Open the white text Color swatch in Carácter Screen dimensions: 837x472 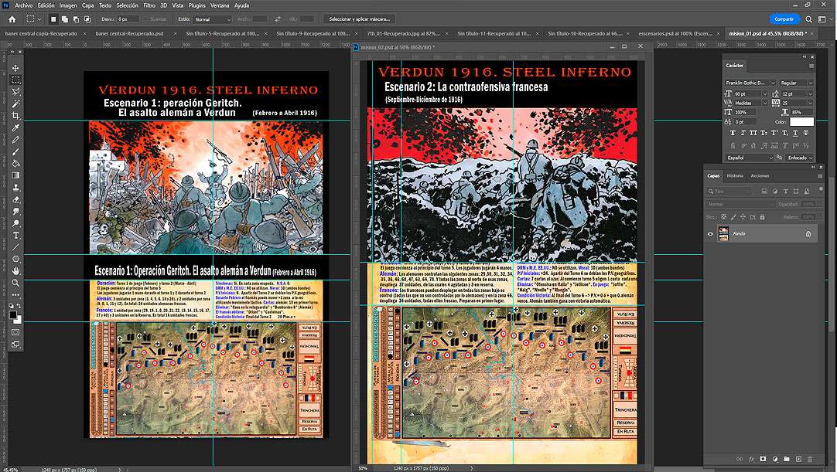tap(801, 122)
